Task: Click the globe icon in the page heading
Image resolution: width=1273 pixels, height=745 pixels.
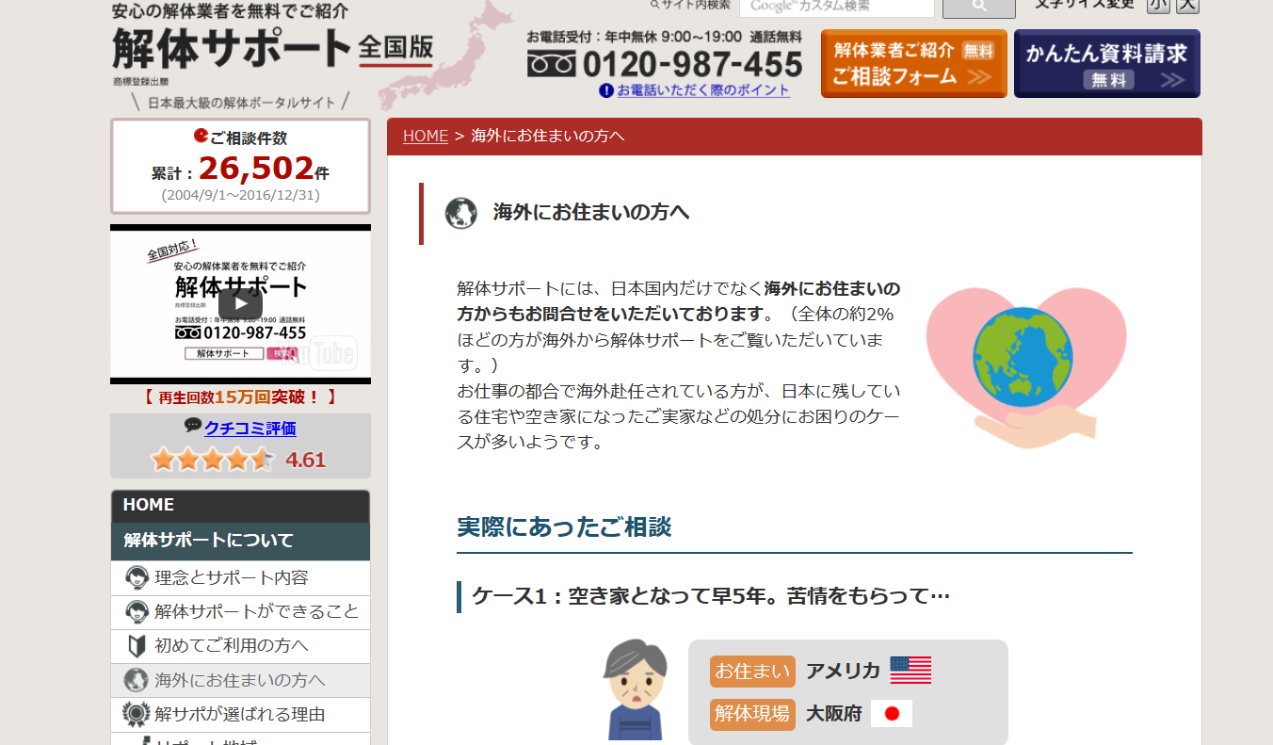Action: (x=461, y=213)
